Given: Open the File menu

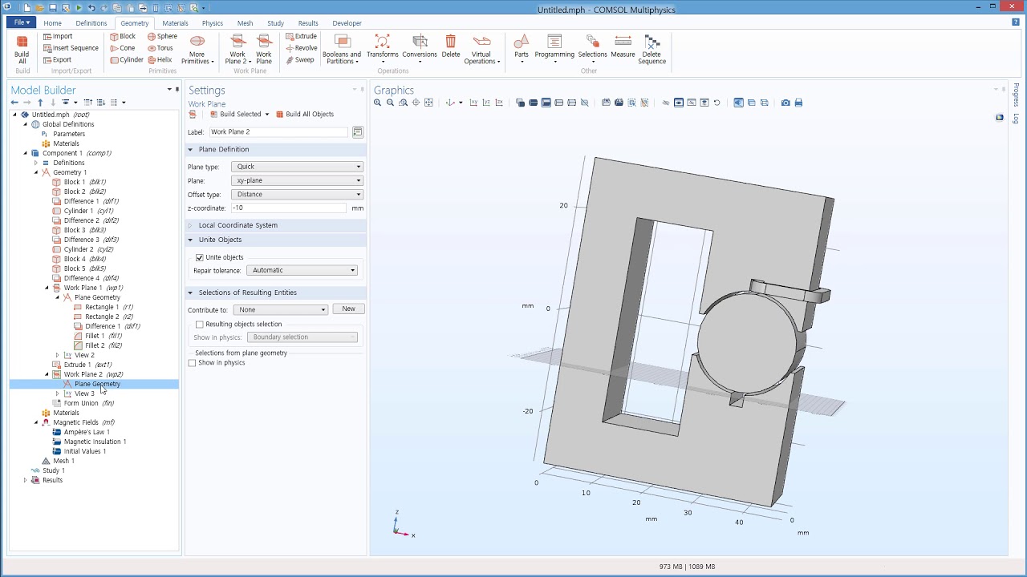Looking at the screenshot, I should (x=22, y=22).
